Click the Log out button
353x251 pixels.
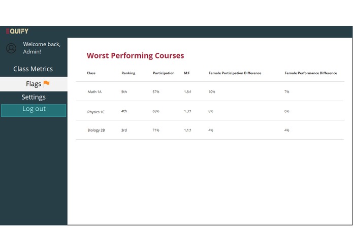(x=34, y=110)
